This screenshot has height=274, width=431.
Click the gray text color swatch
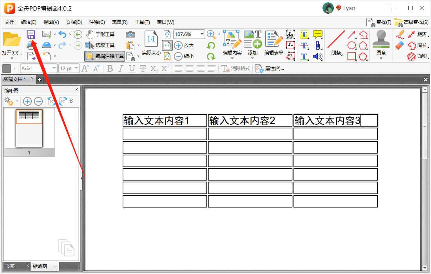(x=7, y=68)
